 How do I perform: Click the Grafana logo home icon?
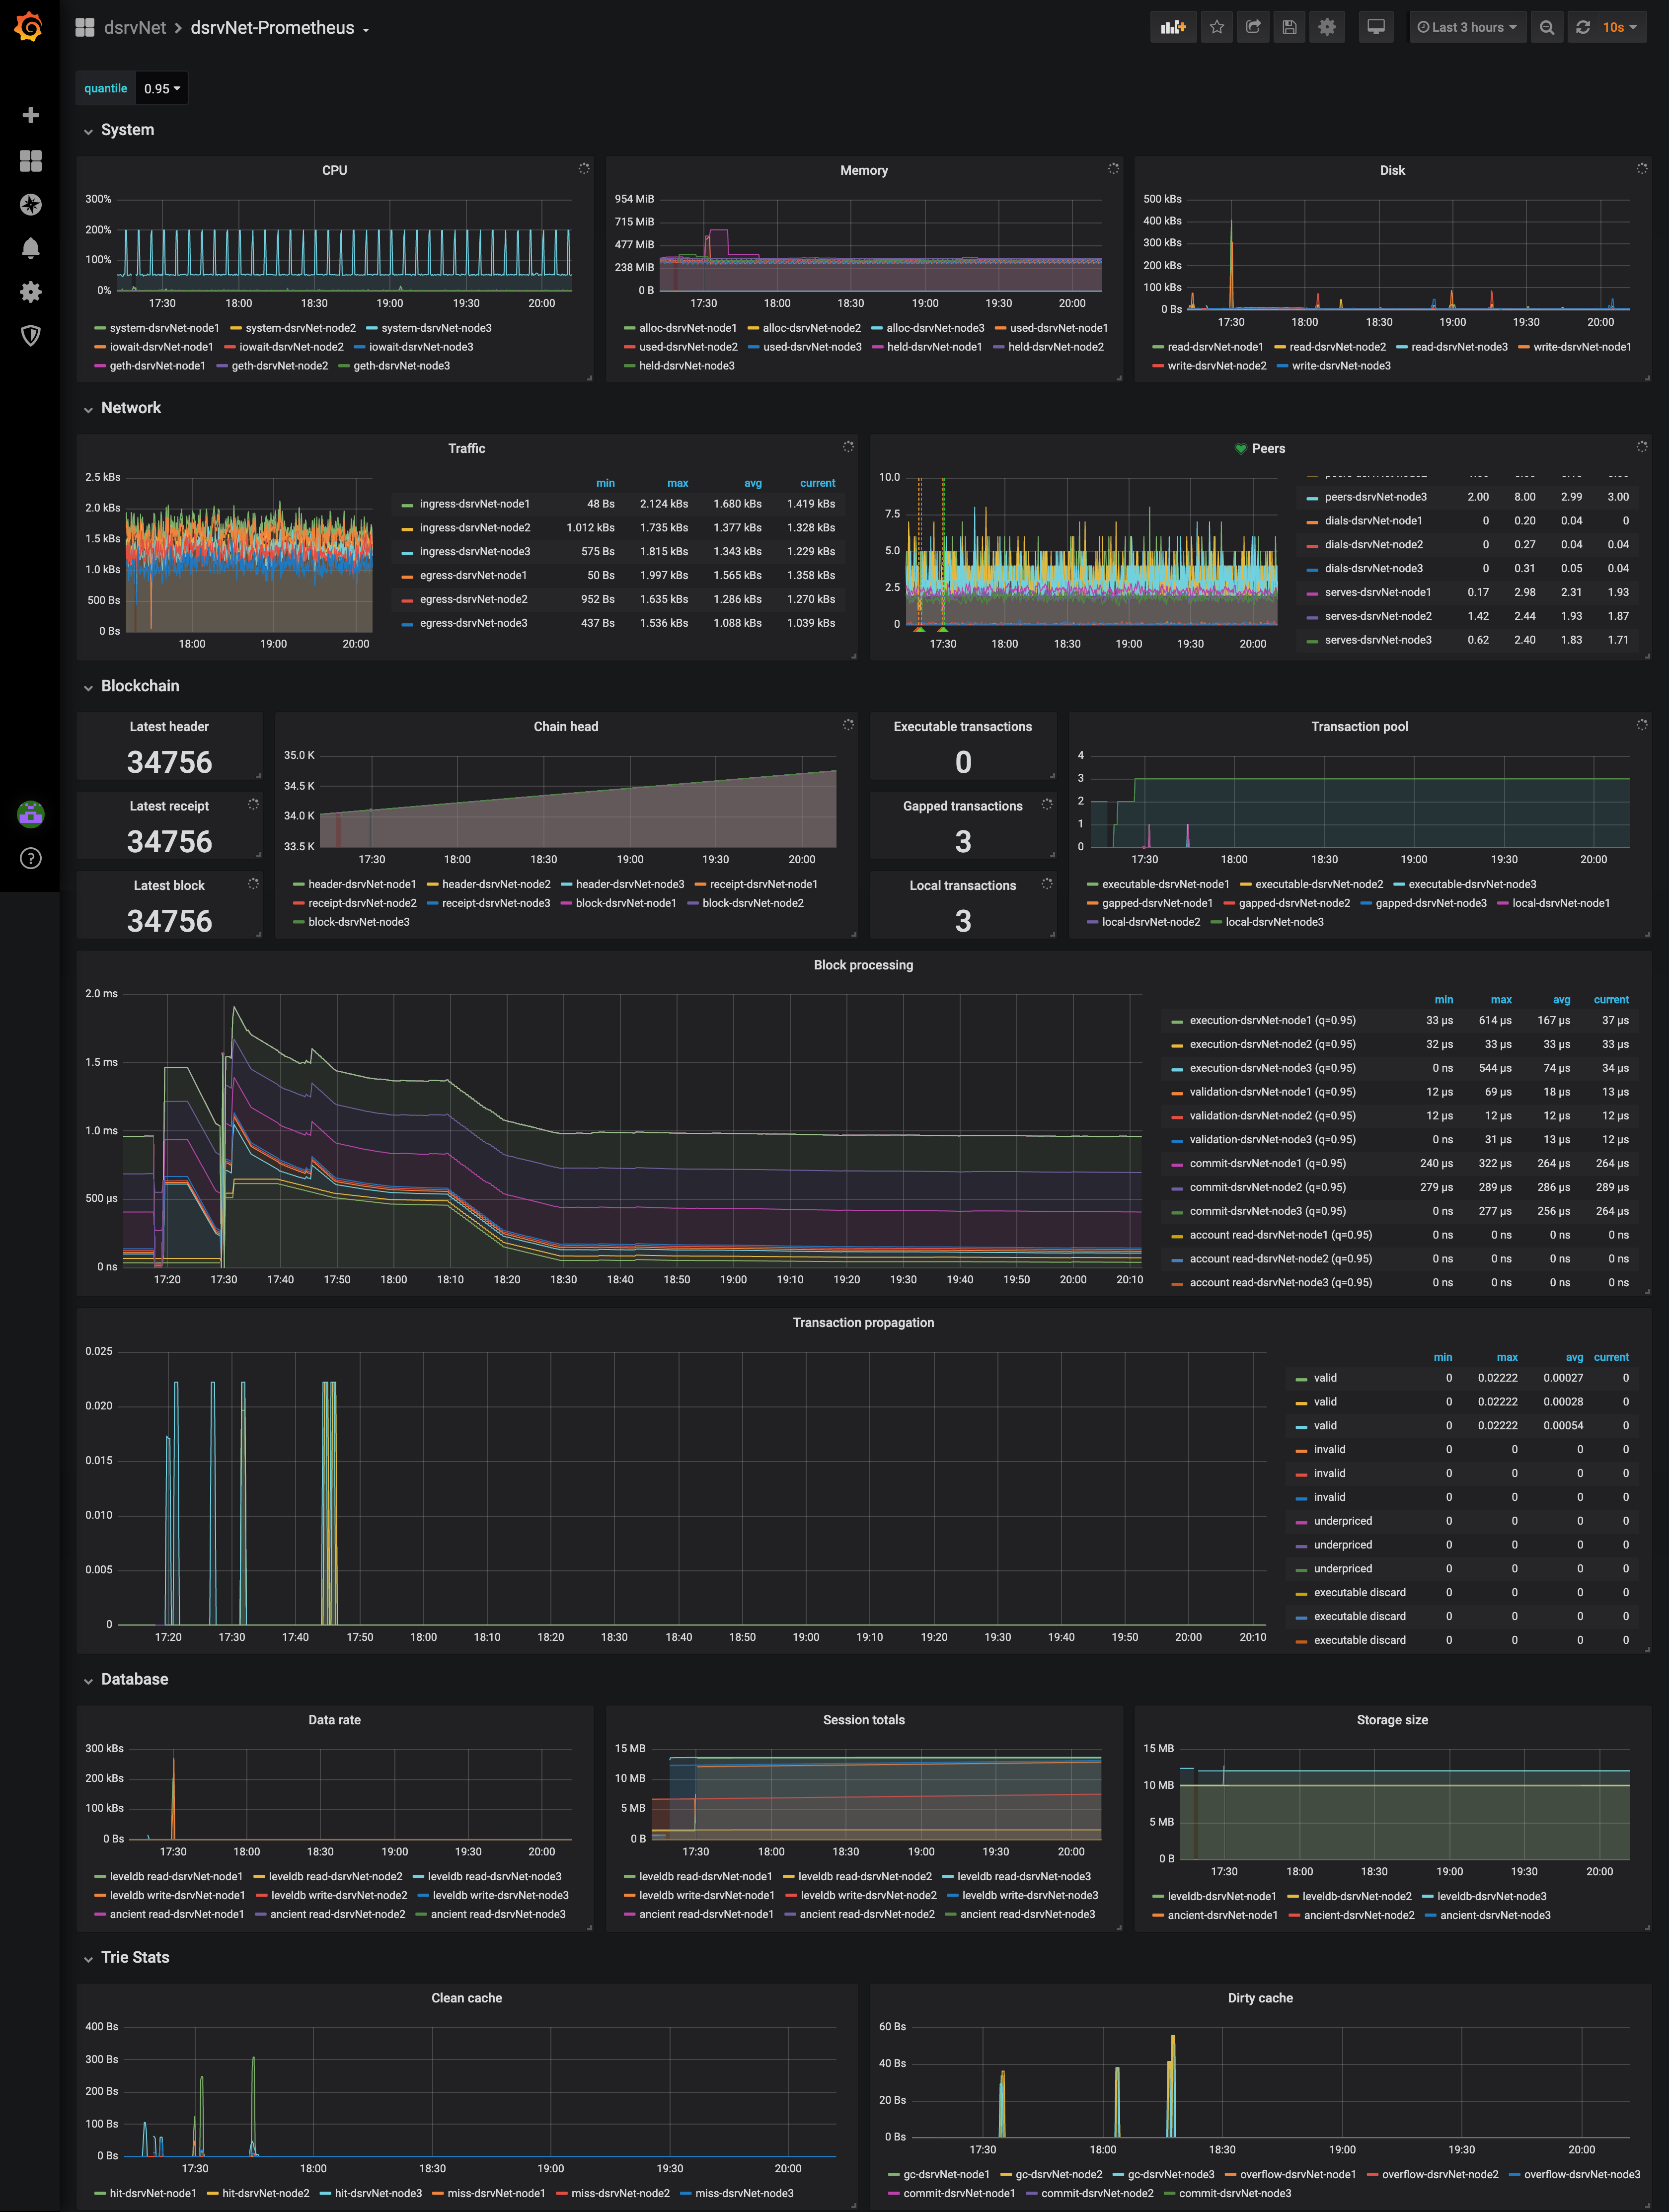click(29, 27)
